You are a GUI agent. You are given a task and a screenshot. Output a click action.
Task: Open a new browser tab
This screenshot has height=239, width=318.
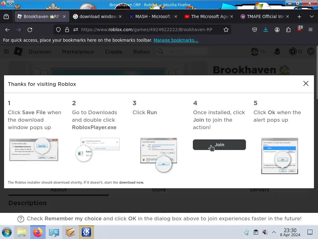coord(299,17)
